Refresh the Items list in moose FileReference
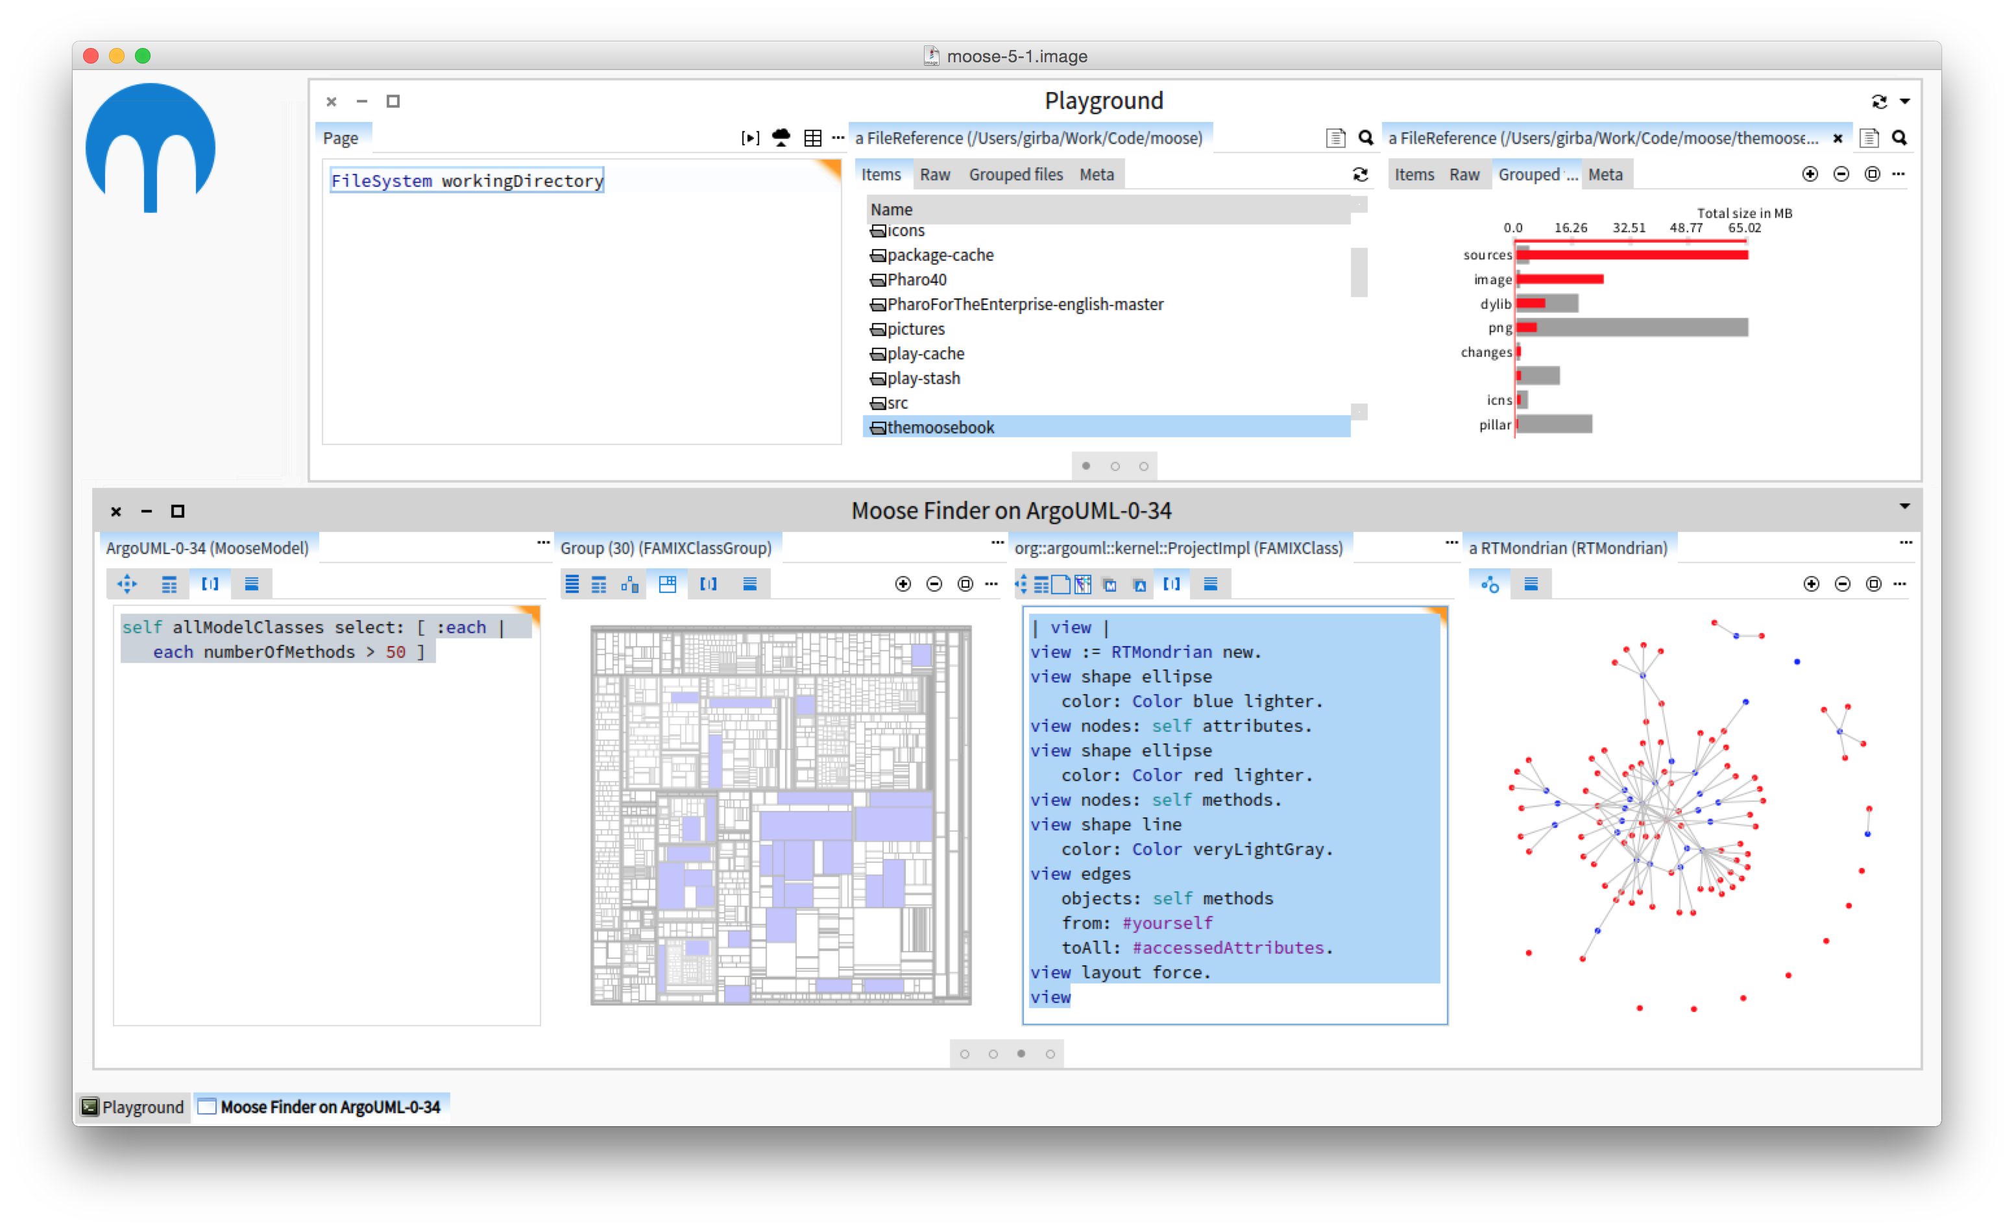This screenshot has height=1230, width=2014. click(x=1359, y=174)
